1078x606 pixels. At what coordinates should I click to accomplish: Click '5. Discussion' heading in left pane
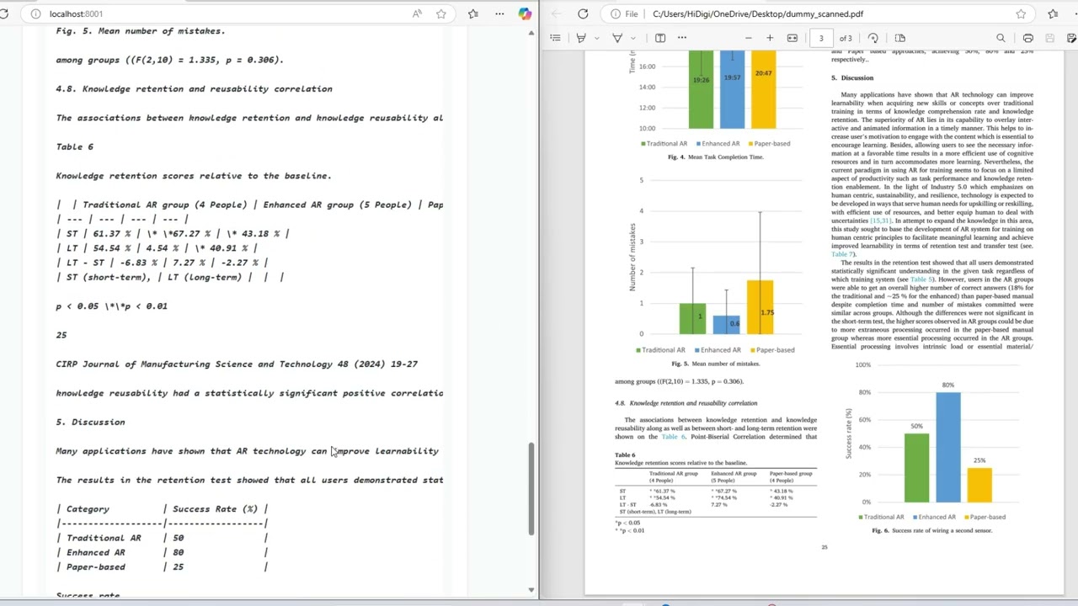coord(90,422)
